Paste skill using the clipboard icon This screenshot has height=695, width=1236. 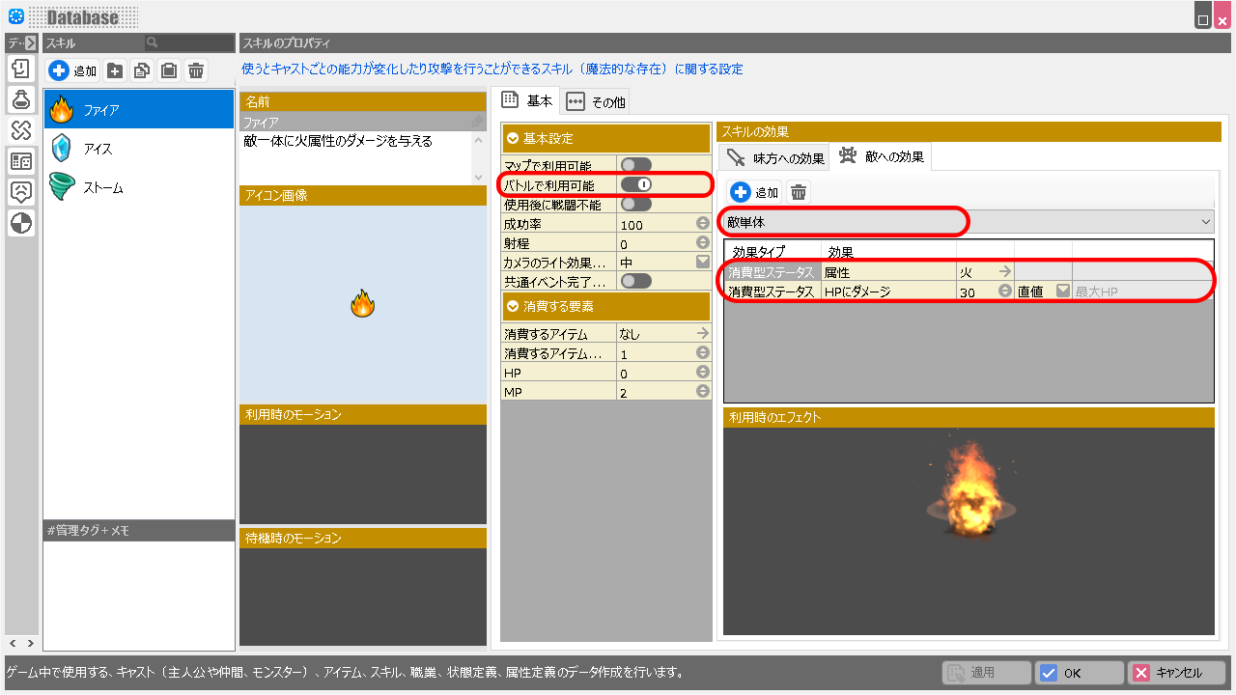[169, 70]
